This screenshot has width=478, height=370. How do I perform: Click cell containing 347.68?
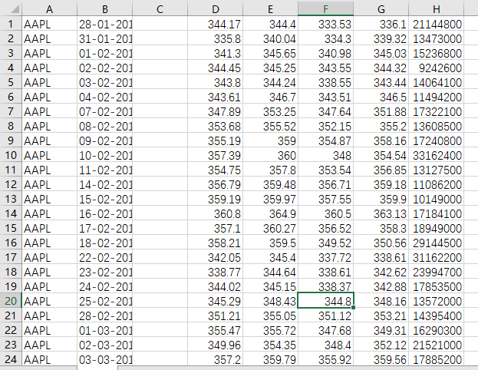[x=325, y=330]
